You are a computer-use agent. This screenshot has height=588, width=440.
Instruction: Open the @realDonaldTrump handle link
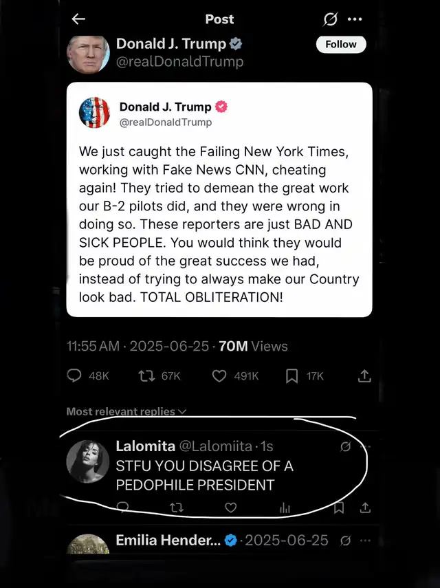pyautogui.click(x=179, y=62)
